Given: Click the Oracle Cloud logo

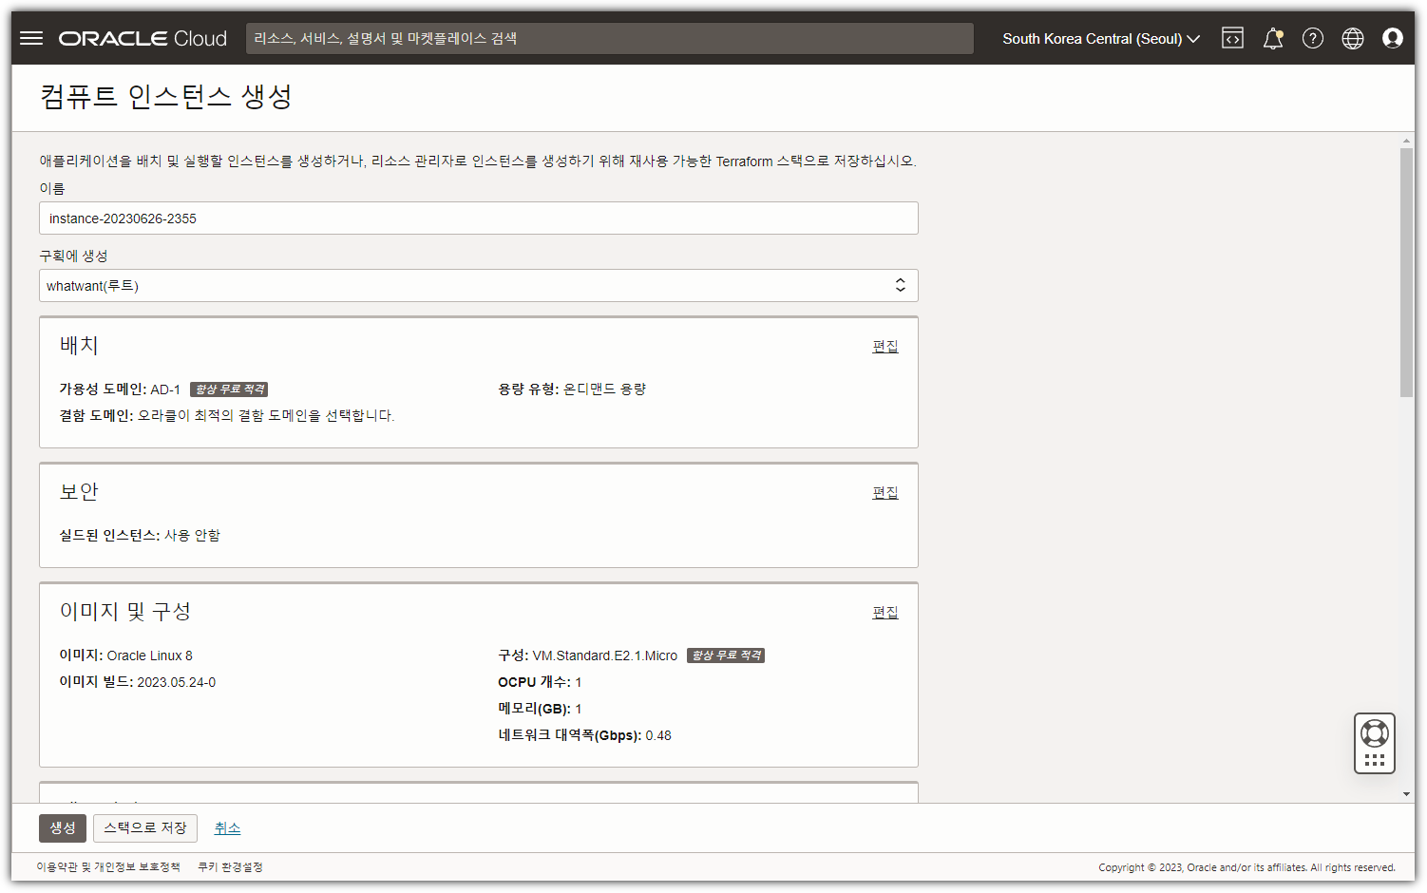Looking at the screenshot, I should click(143, 38).
